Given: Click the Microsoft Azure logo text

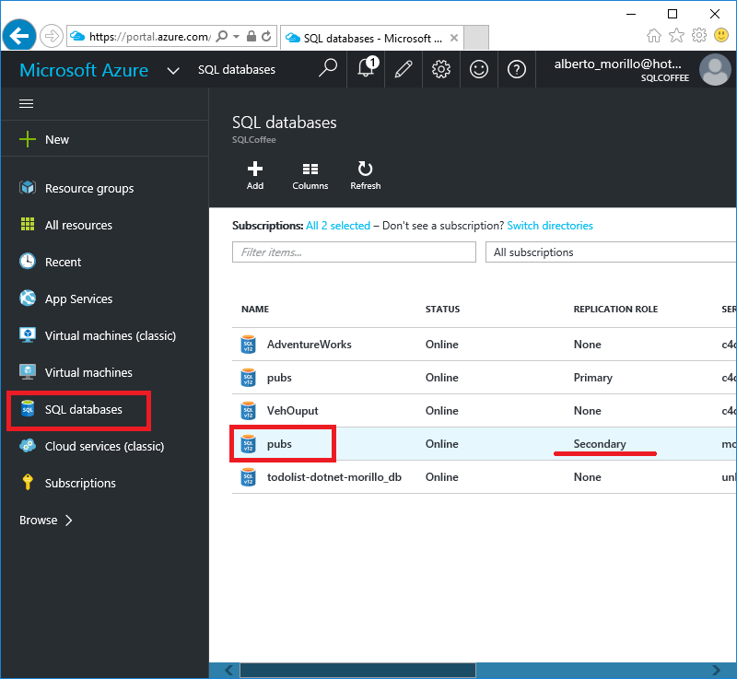Looking at the screenshot, I should (84, 70).
